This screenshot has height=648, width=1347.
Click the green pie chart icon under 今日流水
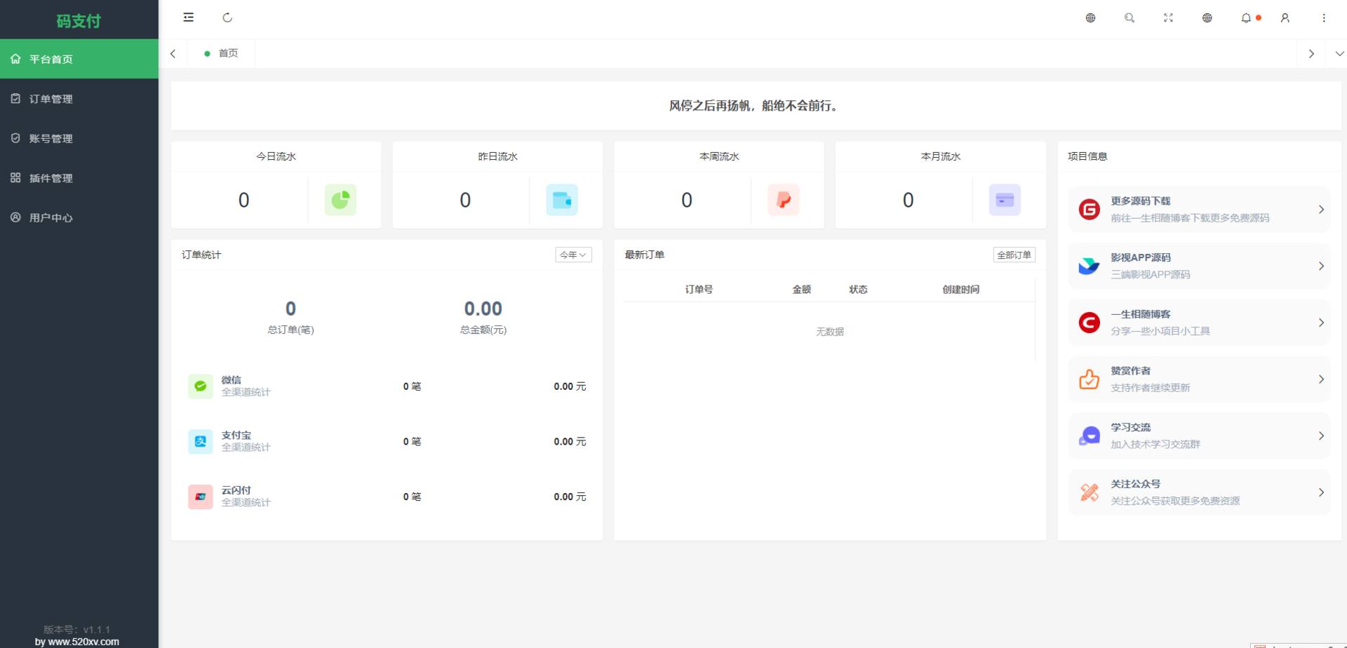tap(340, 200)
